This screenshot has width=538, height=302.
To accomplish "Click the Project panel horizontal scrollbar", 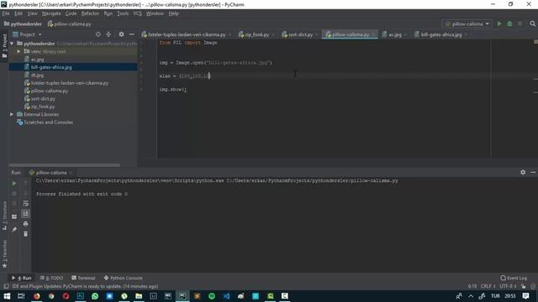I will [65, 165].
